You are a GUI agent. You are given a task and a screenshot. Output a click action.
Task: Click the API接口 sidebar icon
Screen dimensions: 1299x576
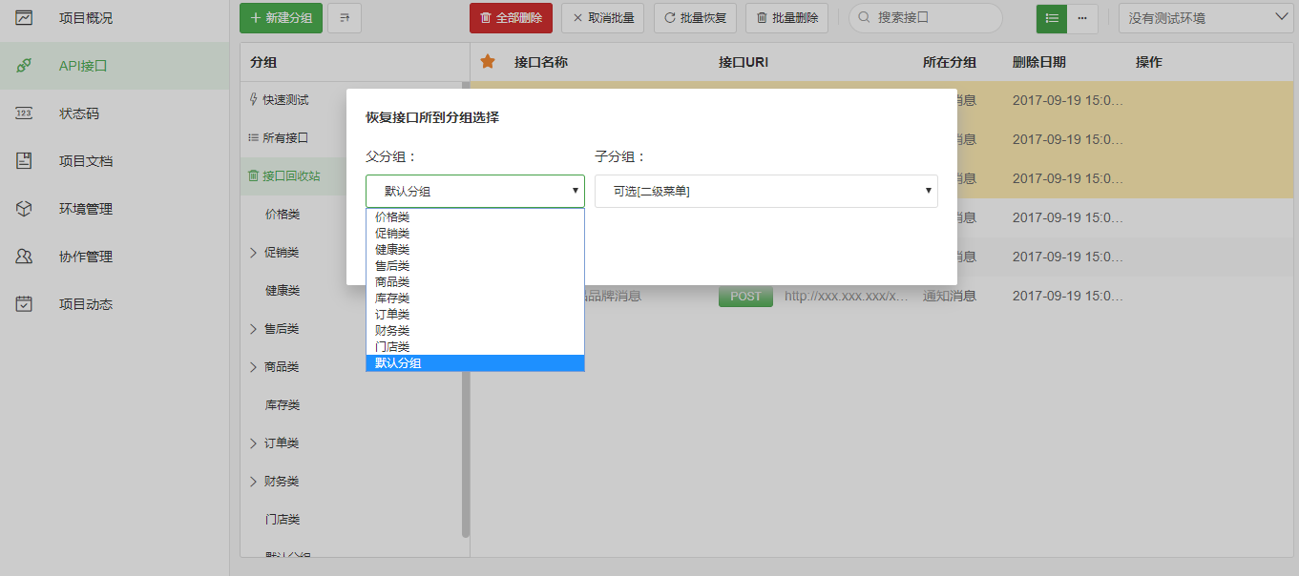pyautogui.click(x=24, y=66)
